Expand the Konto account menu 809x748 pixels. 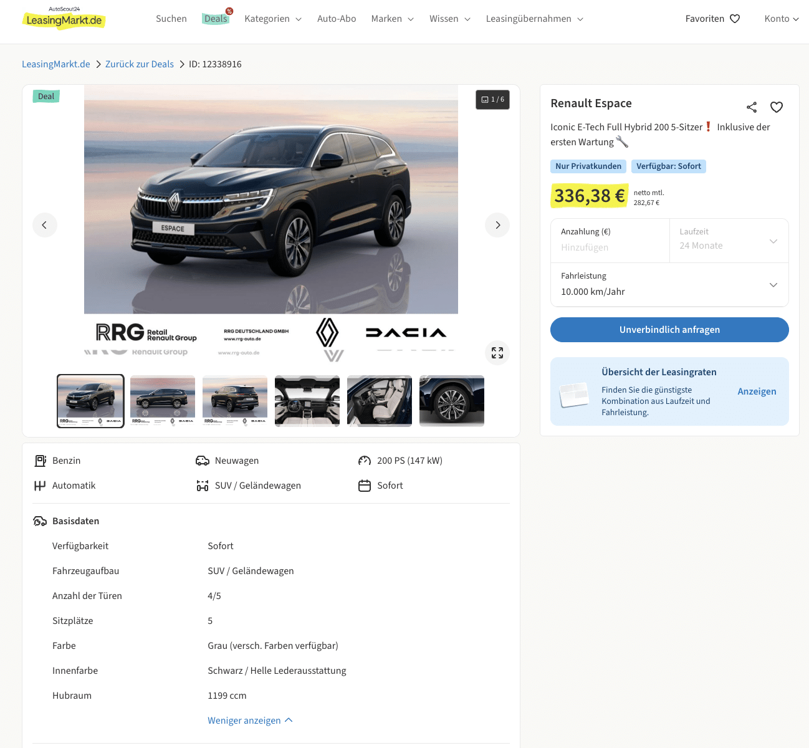coord(781,19)
